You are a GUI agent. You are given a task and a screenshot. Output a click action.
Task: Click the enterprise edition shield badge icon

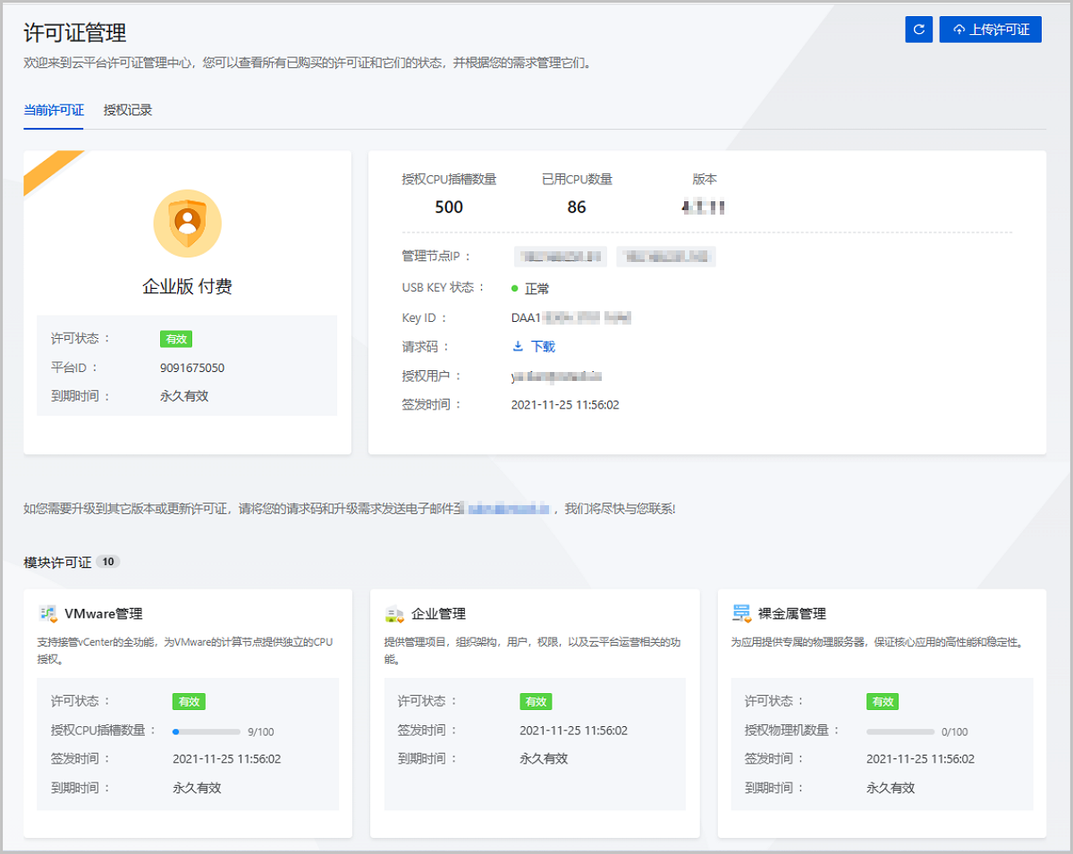(187, 223)
